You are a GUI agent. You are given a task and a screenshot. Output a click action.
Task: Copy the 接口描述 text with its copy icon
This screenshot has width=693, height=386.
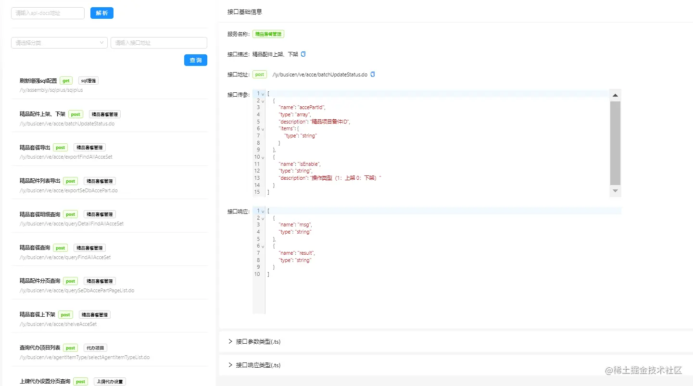[x=303, y=54]
